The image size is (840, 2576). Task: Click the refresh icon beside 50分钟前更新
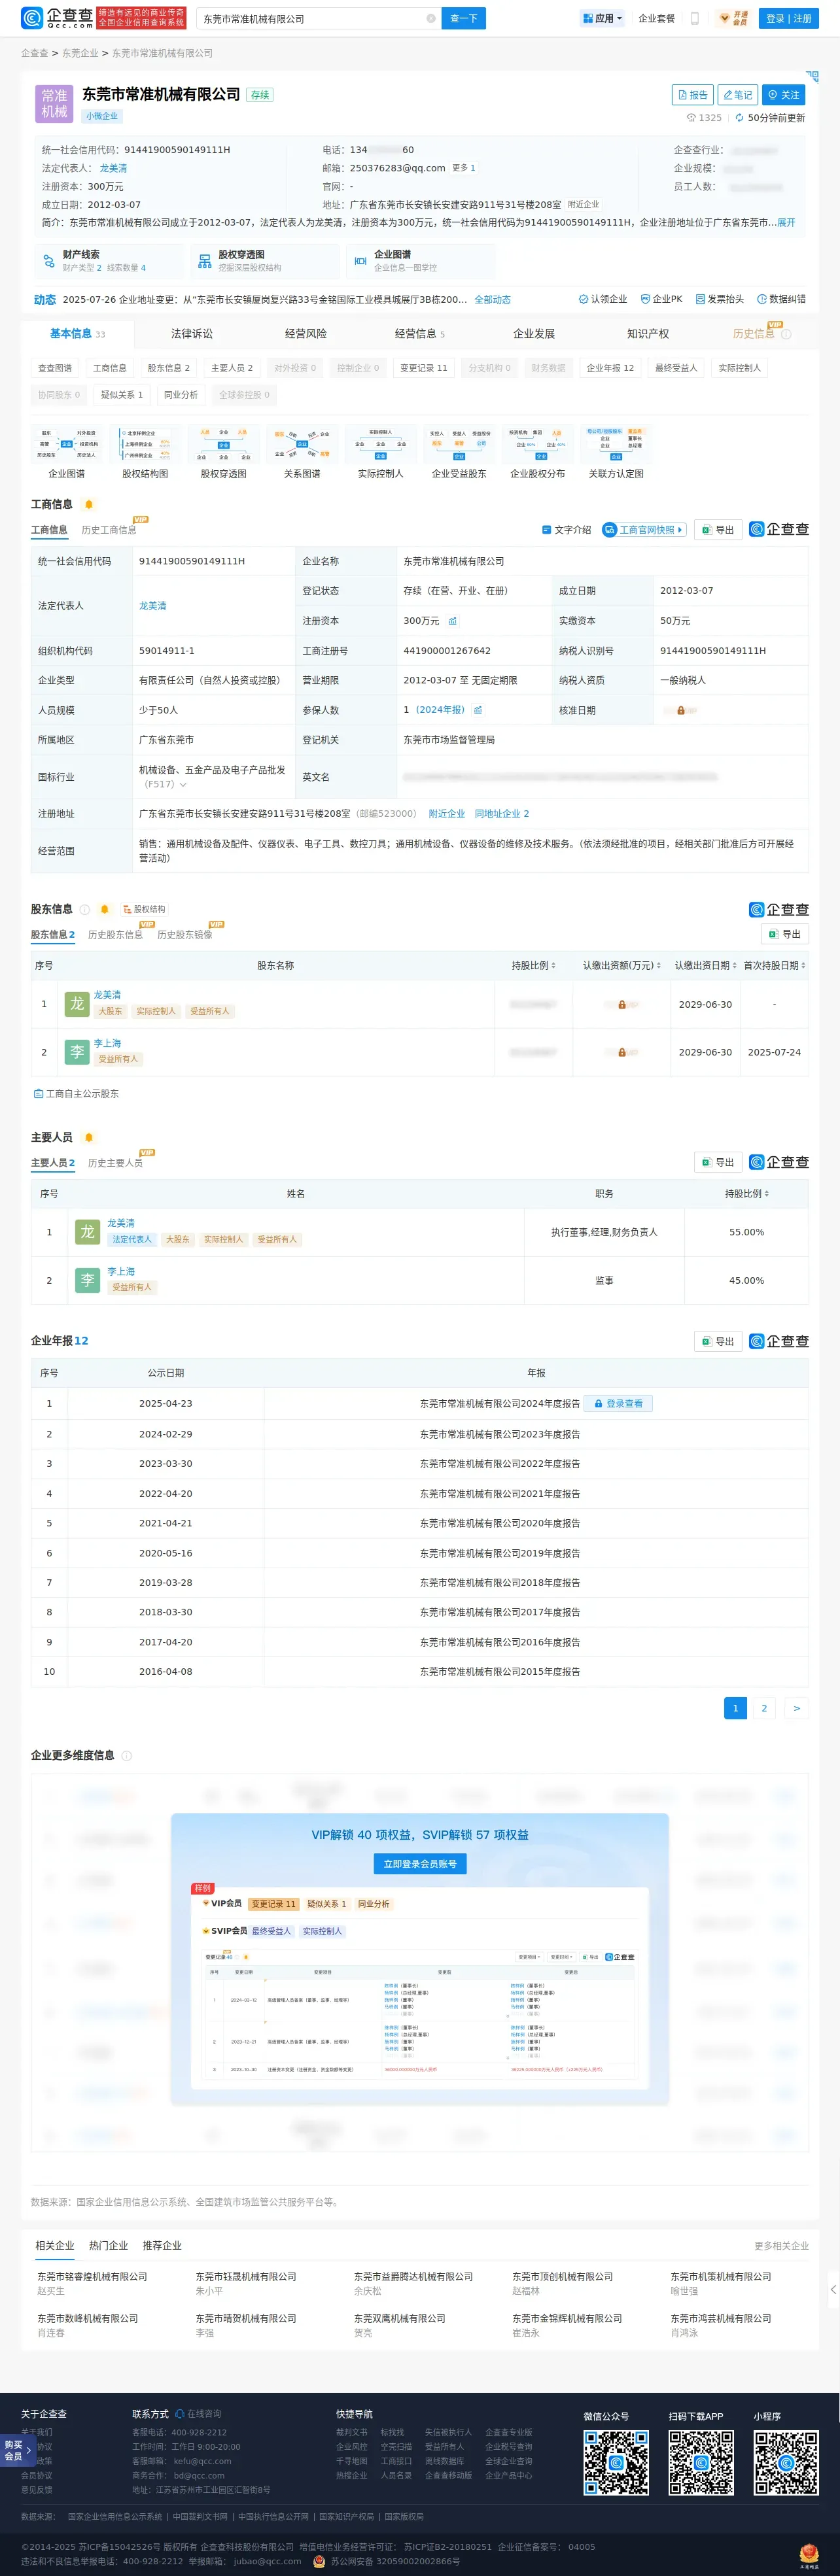(739, 118)
